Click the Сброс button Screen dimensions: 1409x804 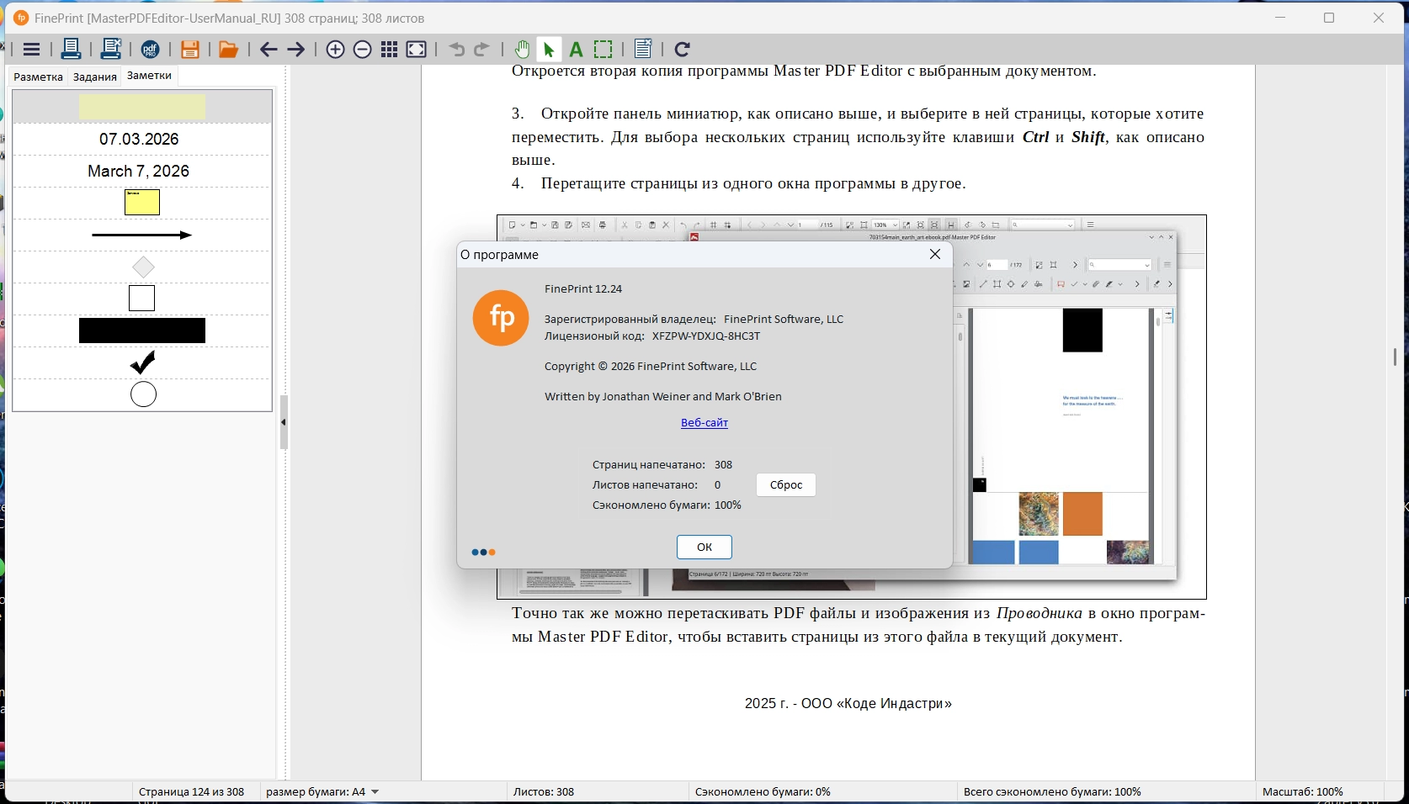786,485
